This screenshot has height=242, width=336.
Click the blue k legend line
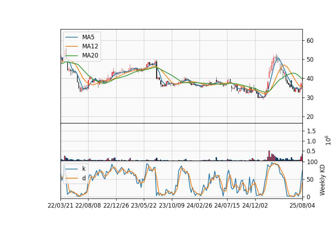coord(71,169)
